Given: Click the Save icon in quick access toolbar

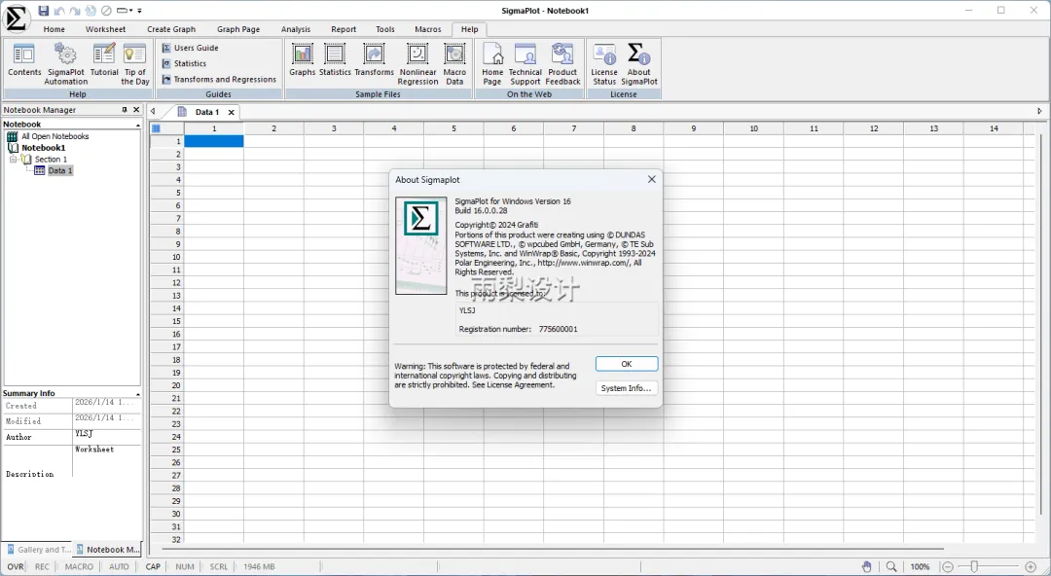Looking at the screenshot, I should 44,10.
